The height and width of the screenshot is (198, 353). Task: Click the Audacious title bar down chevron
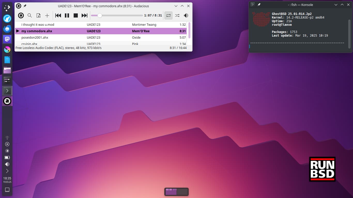(x=176, y=6)
